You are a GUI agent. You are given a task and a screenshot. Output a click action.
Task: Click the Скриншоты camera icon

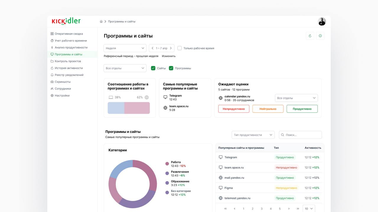(x=52, y=82)
